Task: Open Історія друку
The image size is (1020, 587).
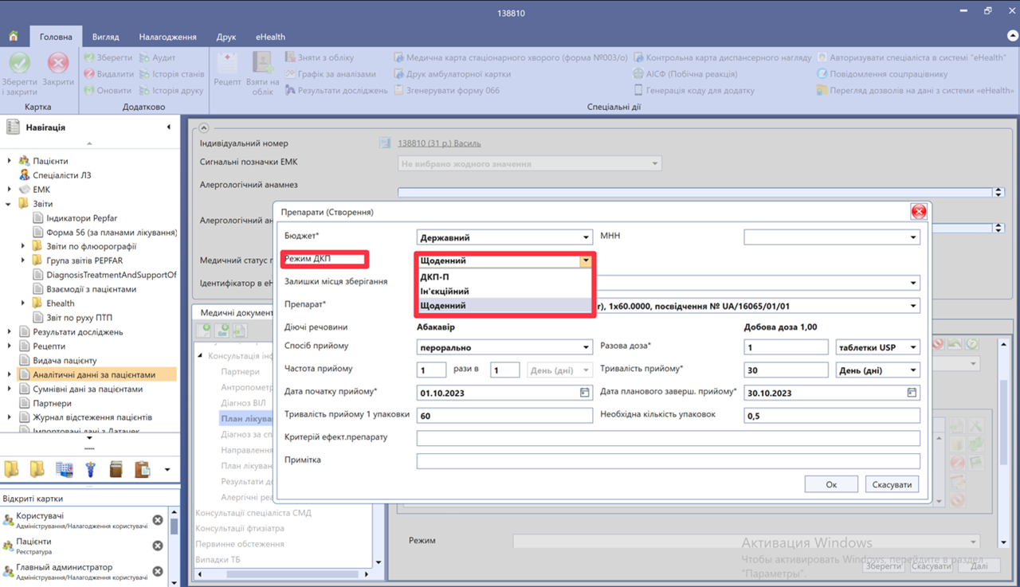Action: [x=171, y=90]
